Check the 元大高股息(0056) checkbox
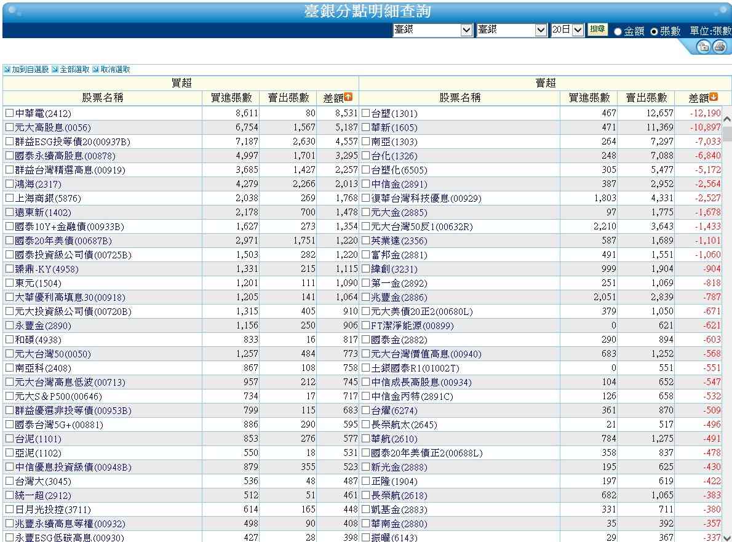 pyautogui.click(x=9, y=127)
